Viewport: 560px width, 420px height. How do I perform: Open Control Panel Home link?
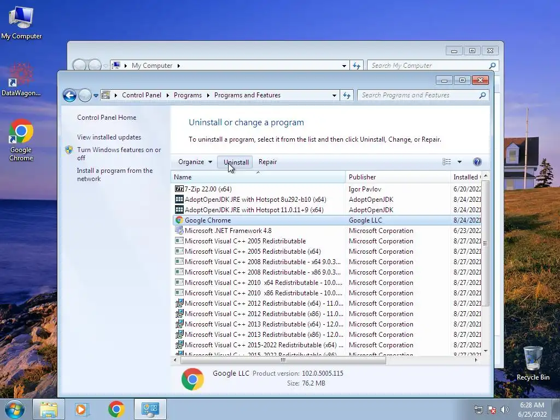point(107,118)
